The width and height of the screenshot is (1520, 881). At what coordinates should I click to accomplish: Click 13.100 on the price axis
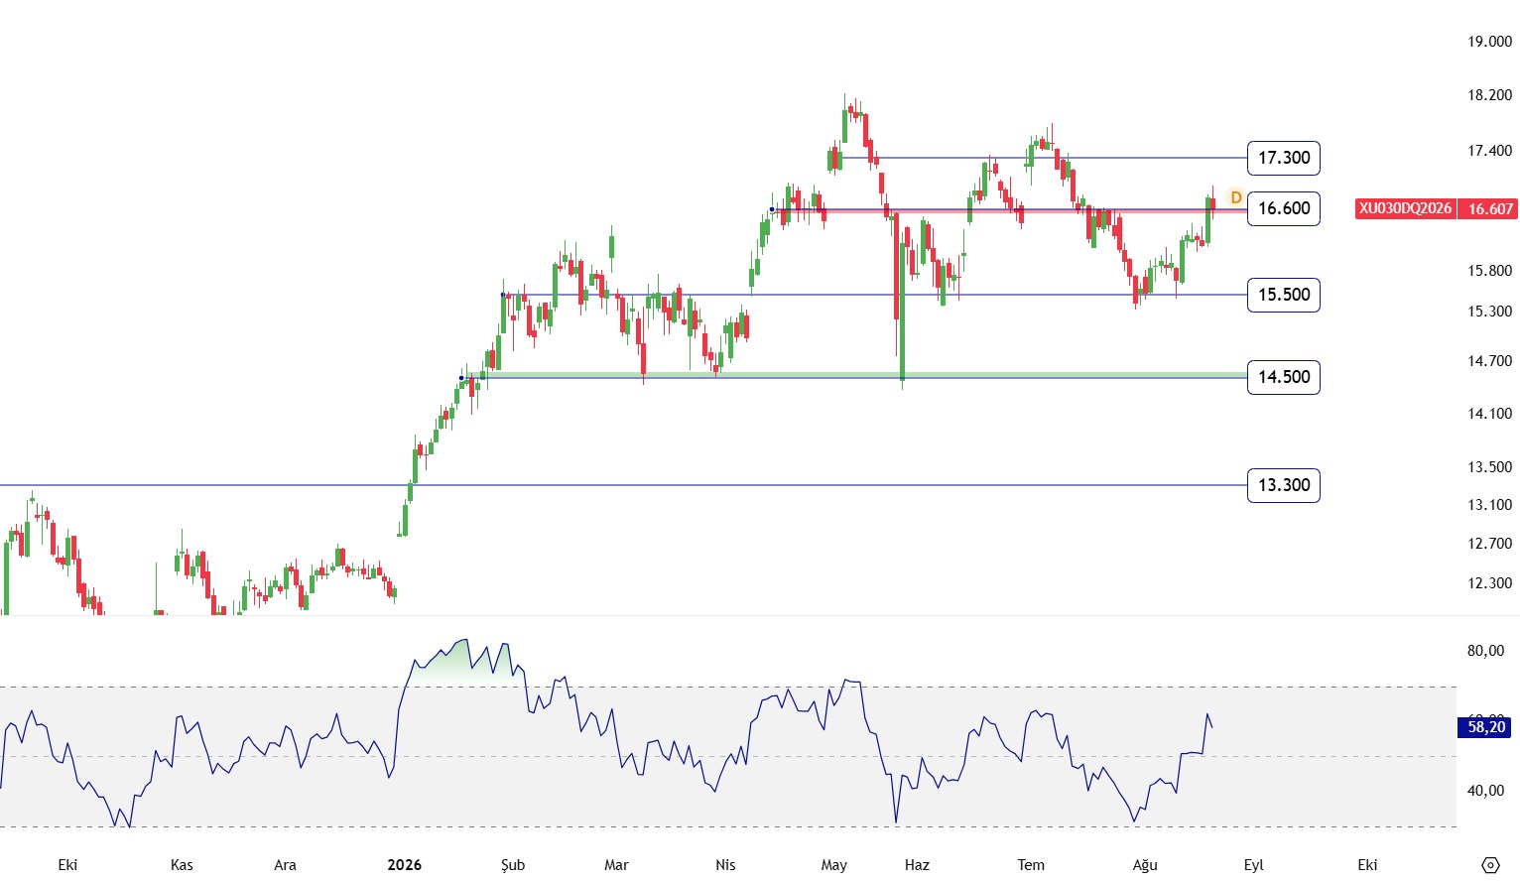[x=1490, y=505]
